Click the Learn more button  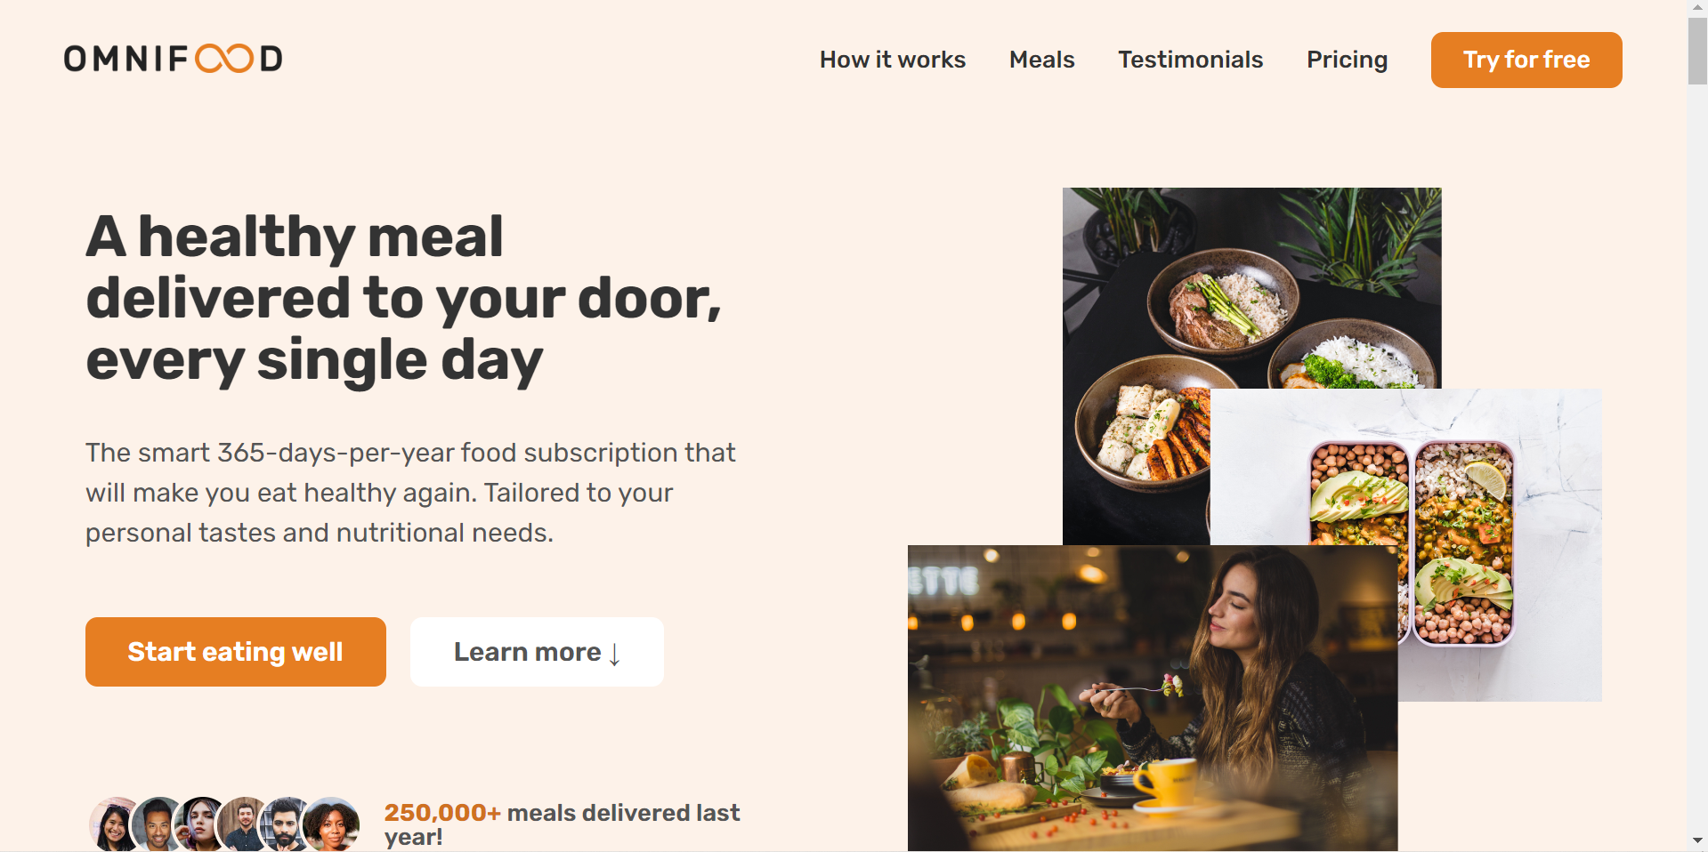coord(537,652)
